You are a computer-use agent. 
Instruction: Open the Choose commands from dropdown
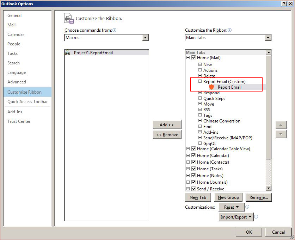(x=145, y=38)
